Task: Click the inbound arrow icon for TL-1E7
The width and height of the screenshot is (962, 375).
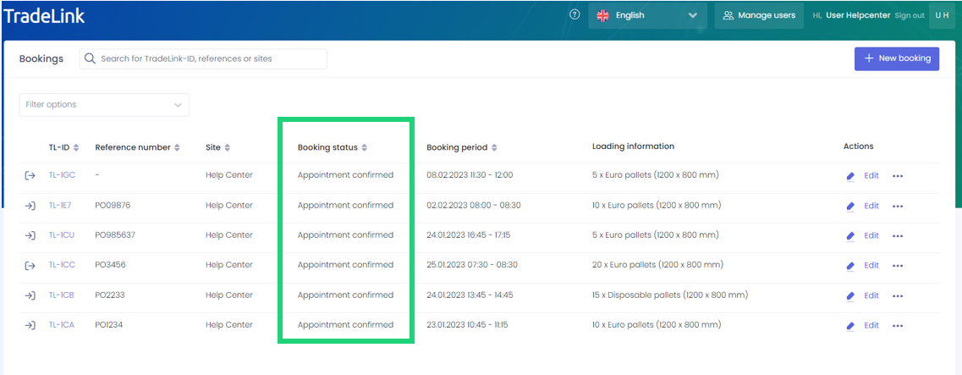Action: (x=30, y=206)
